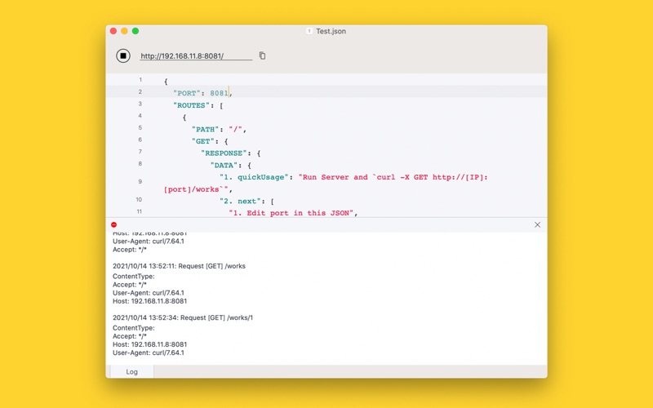Close the log panel with X

pyautogui.click(x=537, y=225)
